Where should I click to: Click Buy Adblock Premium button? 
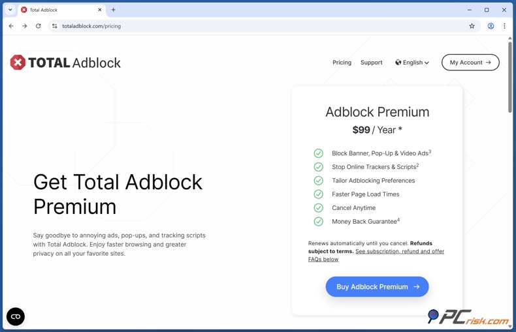[377, 286]
